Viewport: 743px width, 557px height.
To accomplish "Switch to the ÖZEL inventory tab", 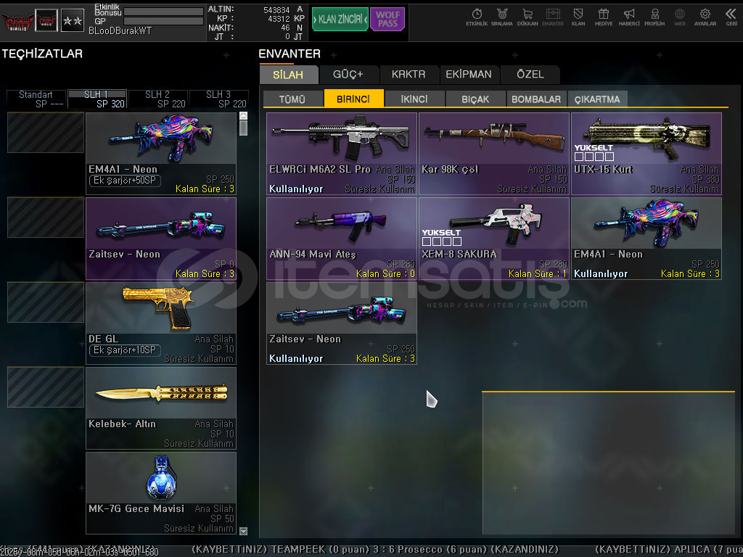I will click(530, 75).
